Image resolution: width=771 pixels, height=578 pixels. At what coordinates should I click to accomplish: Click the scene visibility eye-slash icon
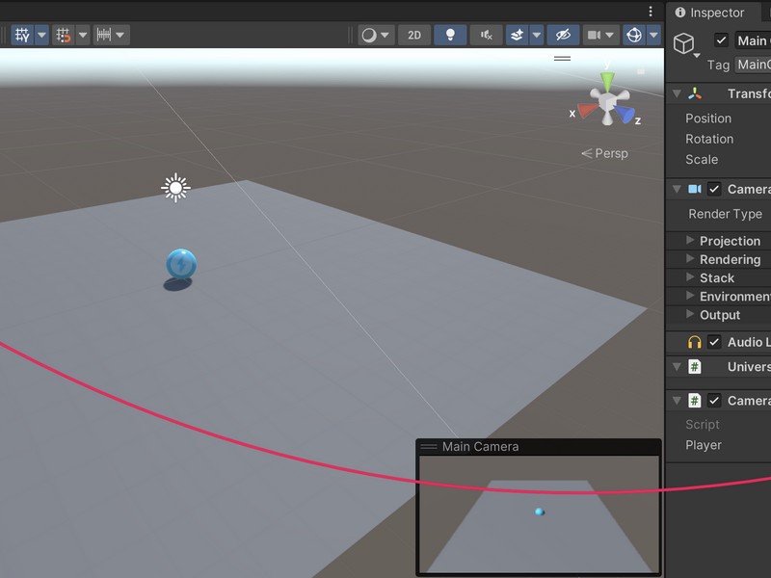[563, 35]
